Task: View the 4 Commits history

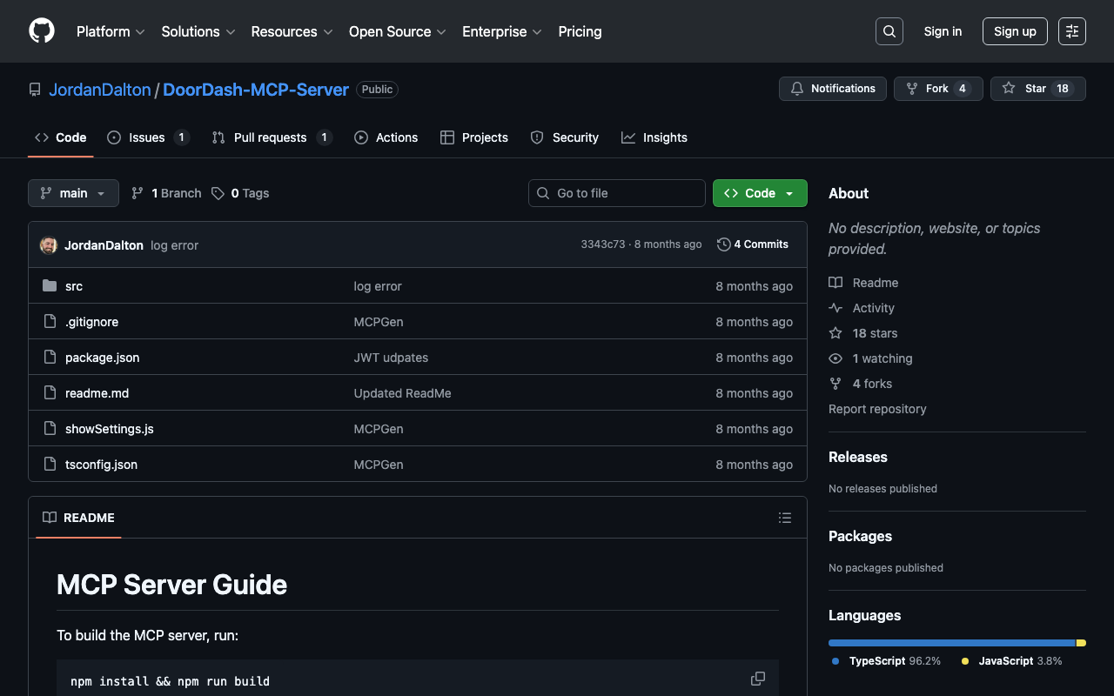Action: (753, 244)
